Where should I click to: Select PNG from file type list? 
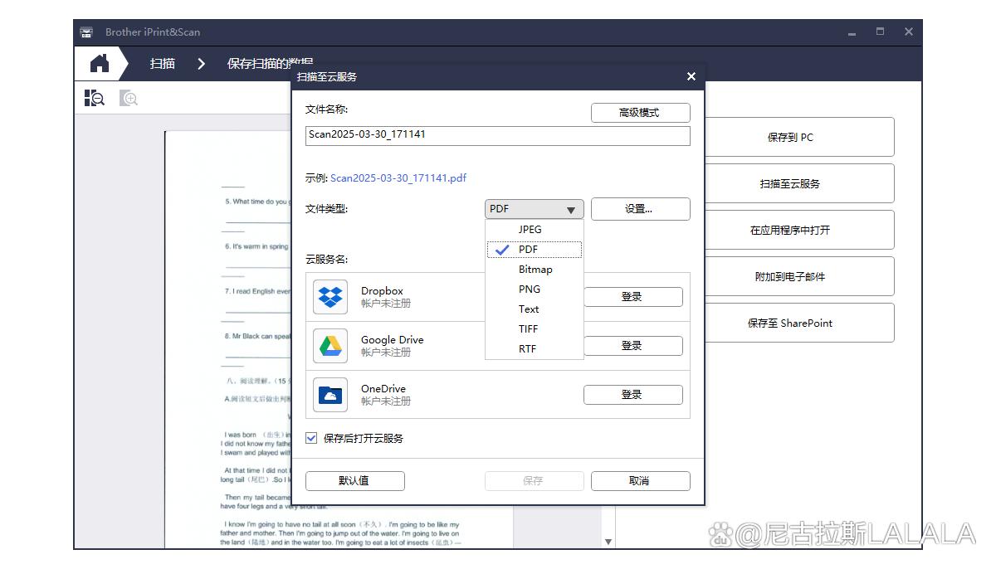(534, 289)
